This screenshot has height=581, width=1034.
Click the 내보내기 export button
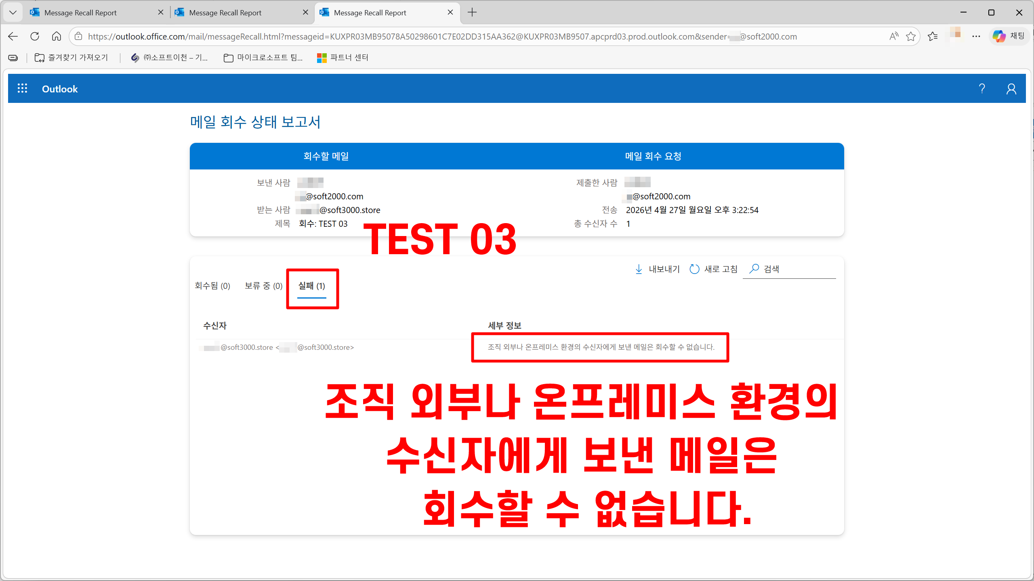coord(657,269)
